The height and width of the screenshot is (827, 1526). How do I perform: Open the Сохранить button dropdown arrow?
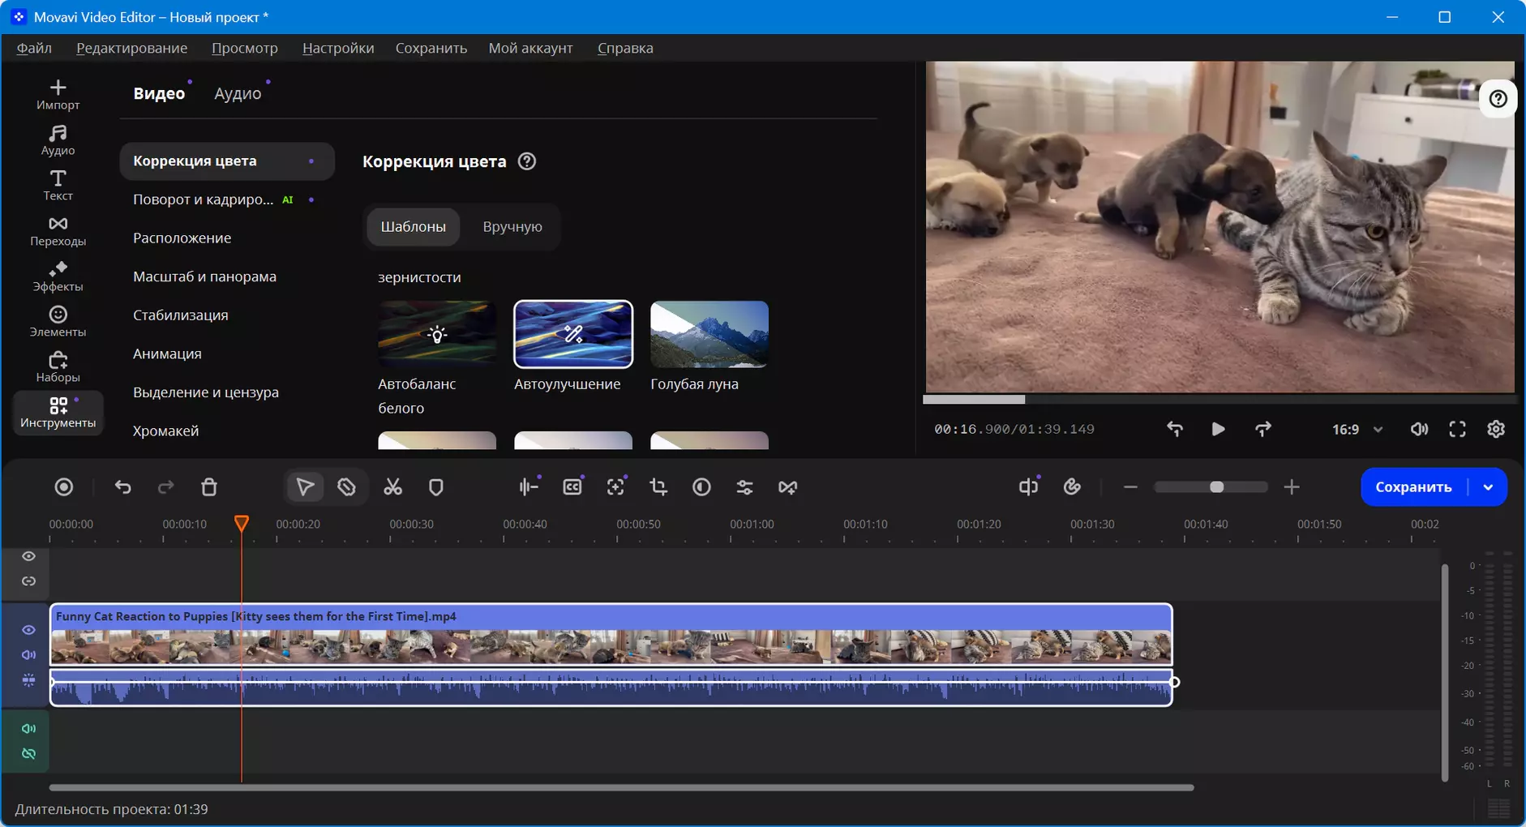[1488, 487]
